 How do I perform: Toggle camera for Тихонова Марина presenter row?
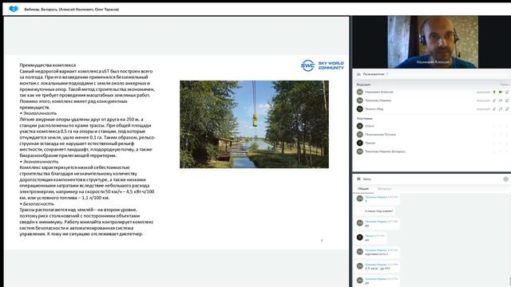(x=501, y=100)
